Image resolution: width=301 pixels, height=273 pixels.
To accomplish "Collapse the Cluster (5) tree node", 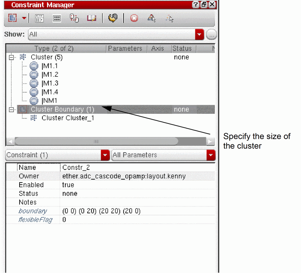I will (x=11, y=57).
